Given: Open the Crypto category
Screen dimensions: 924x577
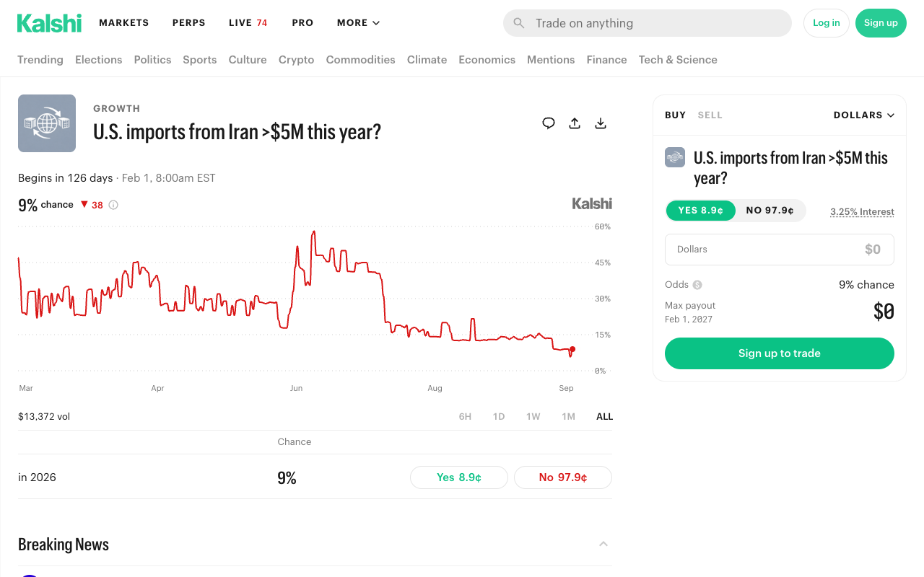Looking at the screenshot, I should [297, 60].
